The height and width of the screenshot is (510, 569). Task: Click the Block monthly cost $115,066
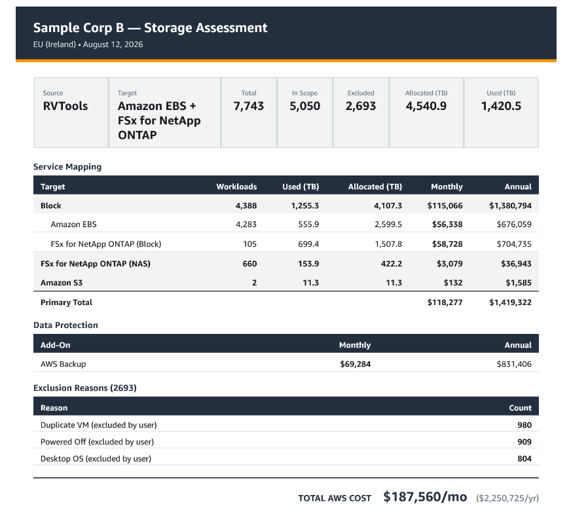click(x=445, y=206)
